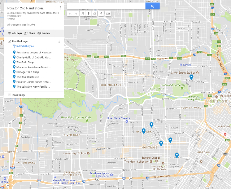Open the map options three-dot menu
The width and height of the screenshot is (231, 189).
[60, 8]
